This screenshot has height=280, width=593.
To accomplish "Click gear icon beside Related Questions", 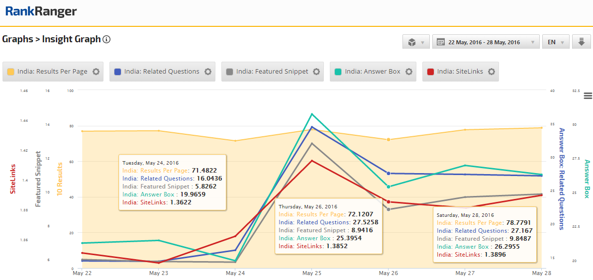I will tap(208, 72).
